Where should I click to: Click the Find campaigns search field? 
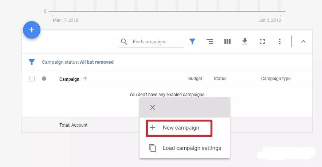[x=157, y=42]
